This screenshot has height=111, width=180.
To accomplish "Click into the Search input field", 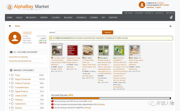I will point(79,32).
